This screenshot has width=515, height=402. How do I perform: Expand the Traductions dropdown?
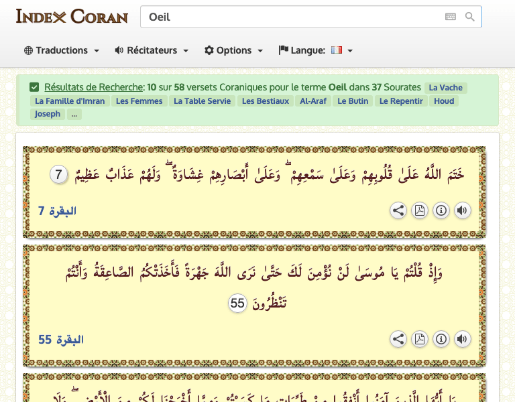pos(62,50)
